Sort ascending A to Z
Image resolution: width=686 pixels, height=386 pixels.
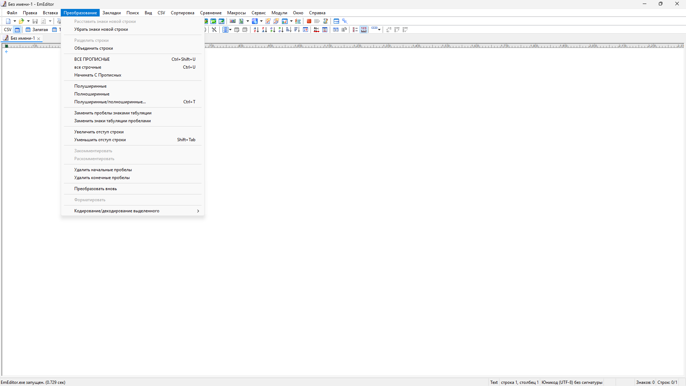256,30
